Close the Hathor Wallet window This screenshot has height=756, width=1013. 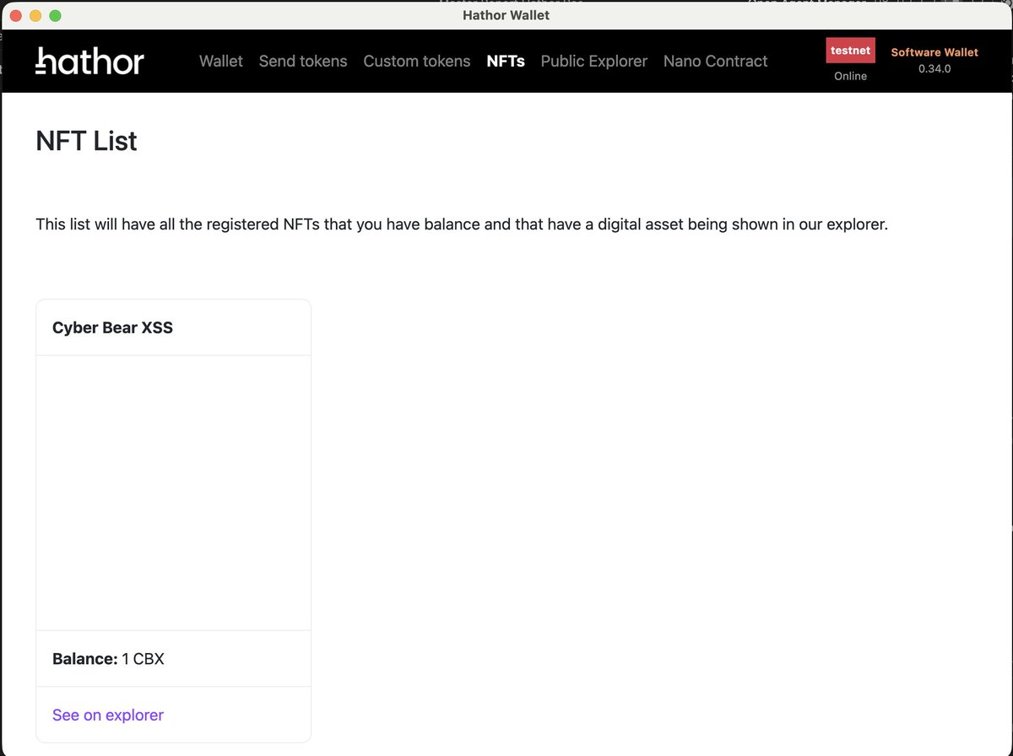(x=15, y=15)
